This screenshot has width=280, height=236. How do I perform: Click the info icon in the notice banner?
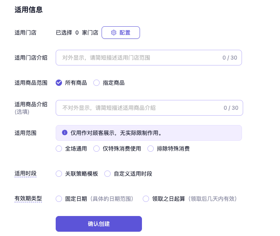[x=65, y=133]
